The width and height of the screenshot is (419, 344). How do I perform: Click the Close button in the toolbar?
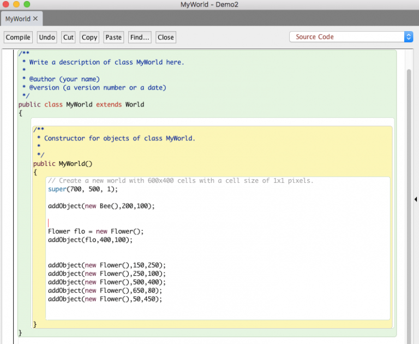[x=165, y=37]
